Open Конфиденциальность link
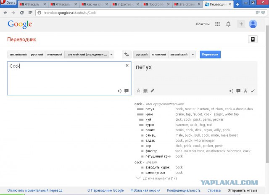The height and width of the screenshot is (195, 269). click(x=184, y=190)
